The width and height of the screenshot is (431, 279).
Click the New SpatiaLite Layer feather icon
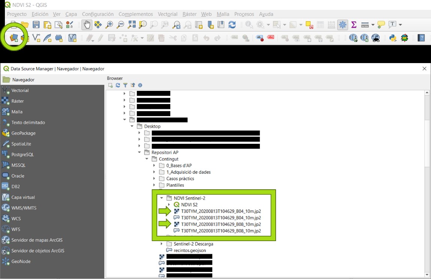pos(47,38)
